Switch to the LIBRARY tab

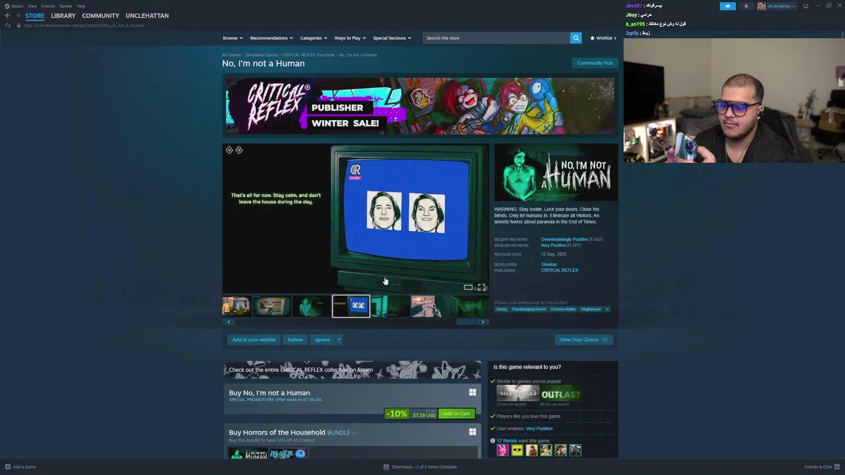coord(63,16)
